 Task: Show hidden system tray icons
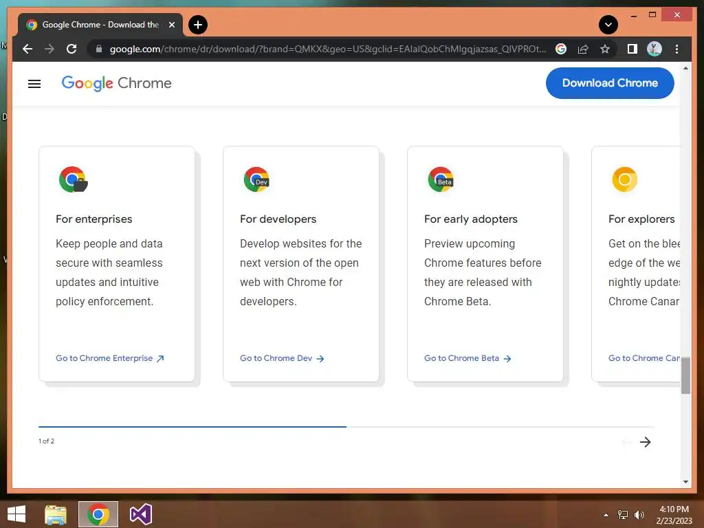click(x=606, y=515)
